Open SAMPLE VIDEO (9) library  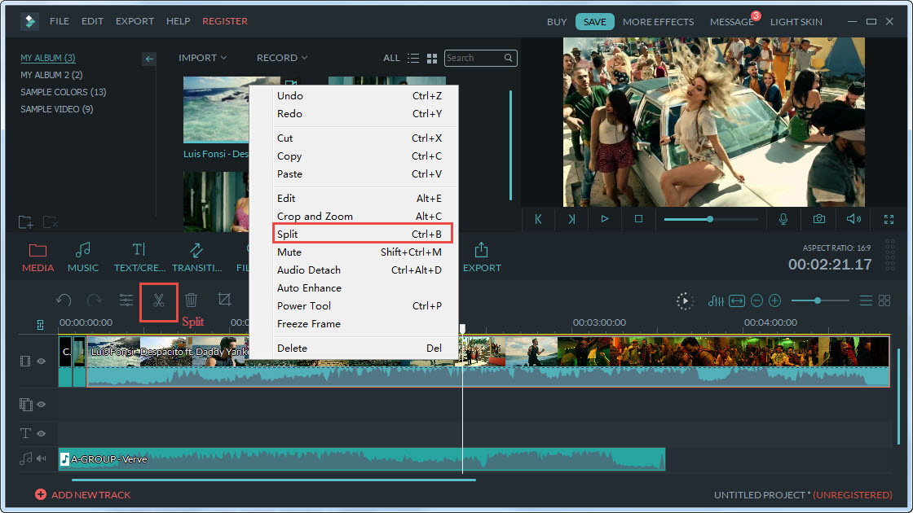(56, 109)
